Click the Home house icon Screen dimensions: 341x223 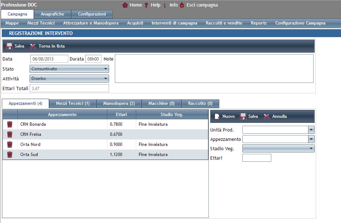point(125,5)
